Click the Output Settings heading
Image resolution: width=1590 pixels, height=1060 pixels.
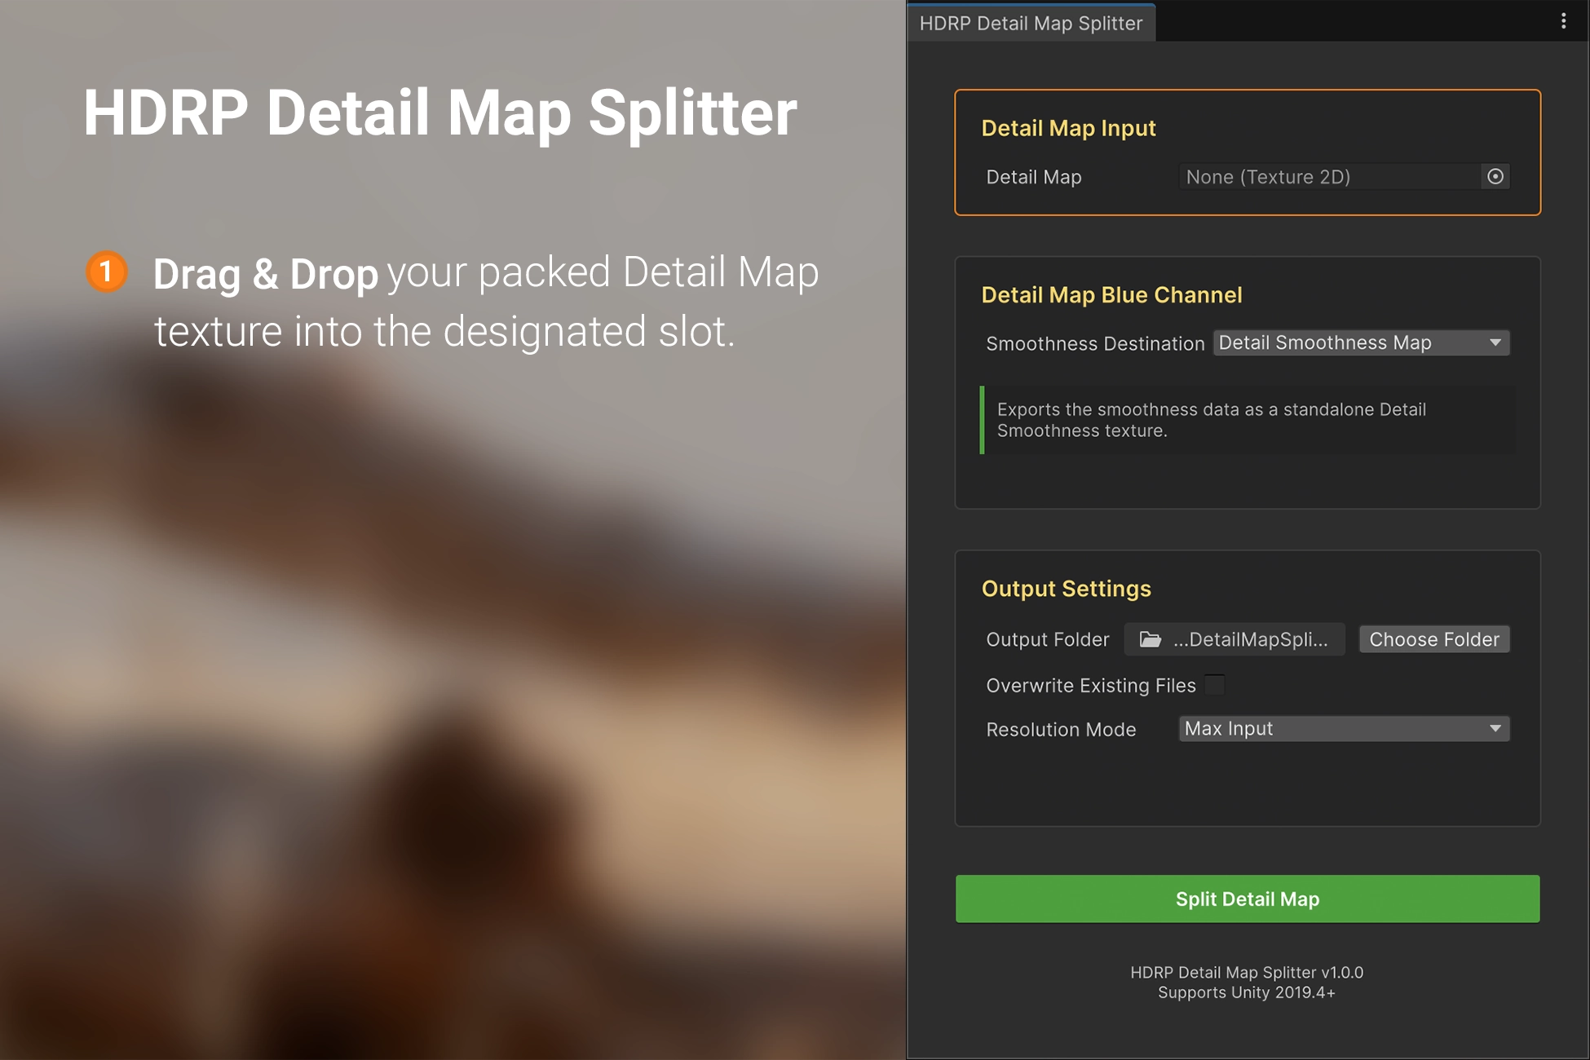[x=1066, y=589]
